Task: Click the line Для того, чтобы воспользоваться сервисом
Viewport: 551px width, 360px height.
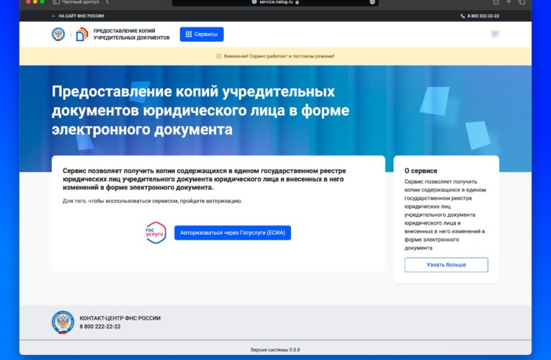Action: click(152, 201)
